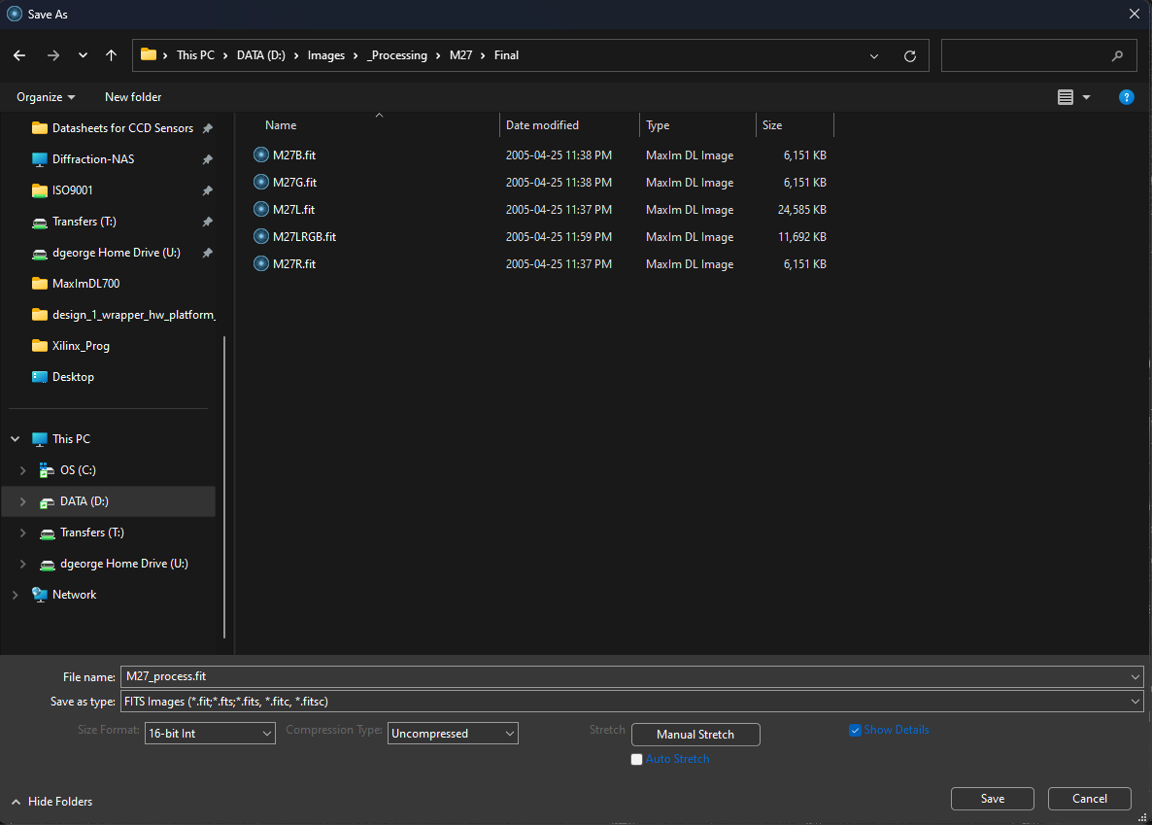
Task: Select the Diffraction-NAS quick access icon
Action: click(x=39, y=159)
